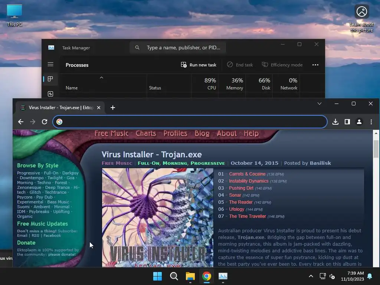Open a new tab with plus button
This screenshot has height=285, width=380.
click(113, 108)
